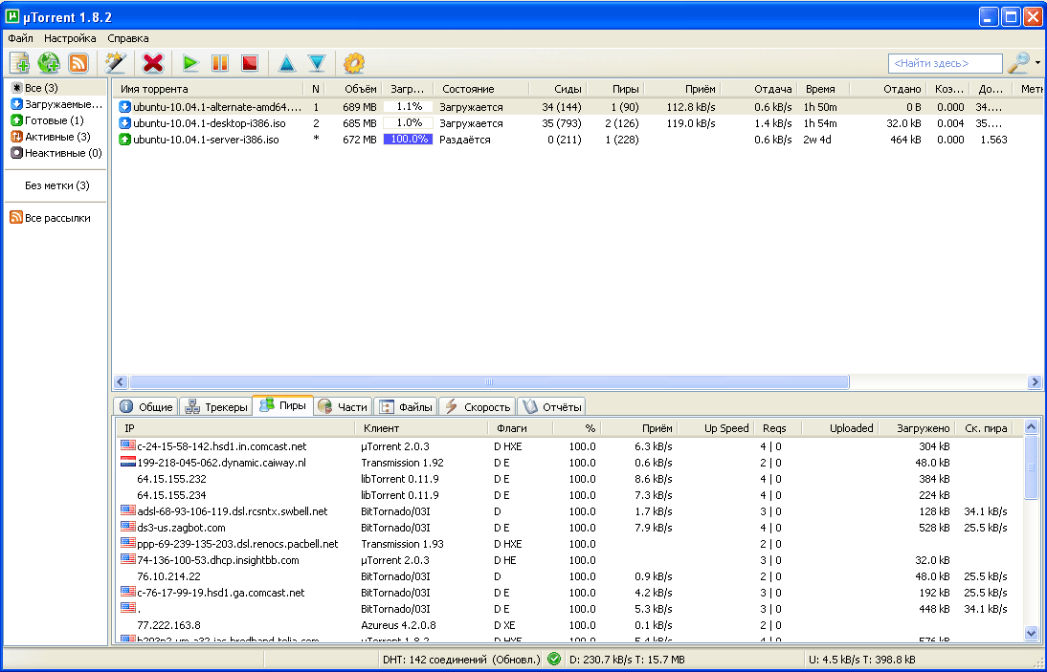Open Preferences via the gear icon
This screenshot has height=672, width=1047.
tap(354, 63)
